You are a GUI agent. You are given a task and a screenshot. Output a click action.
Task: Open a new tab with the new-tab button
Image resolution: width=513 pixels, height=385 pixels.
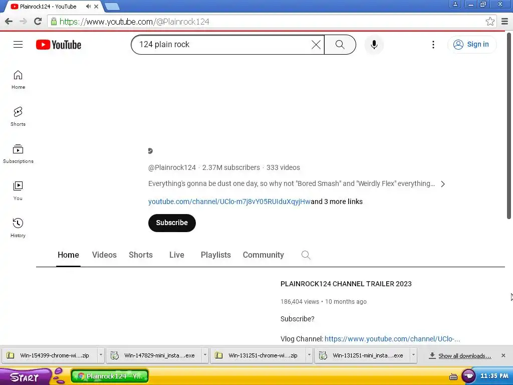click(x=112, y=7)
